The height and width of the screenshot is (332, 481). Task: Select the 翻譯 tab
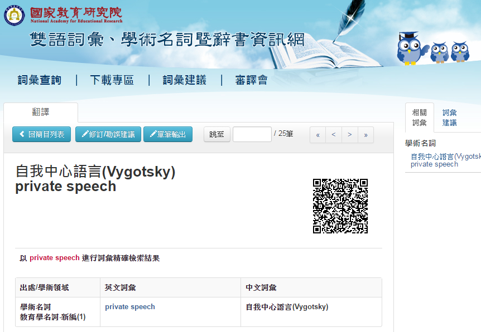pos(41,112)
